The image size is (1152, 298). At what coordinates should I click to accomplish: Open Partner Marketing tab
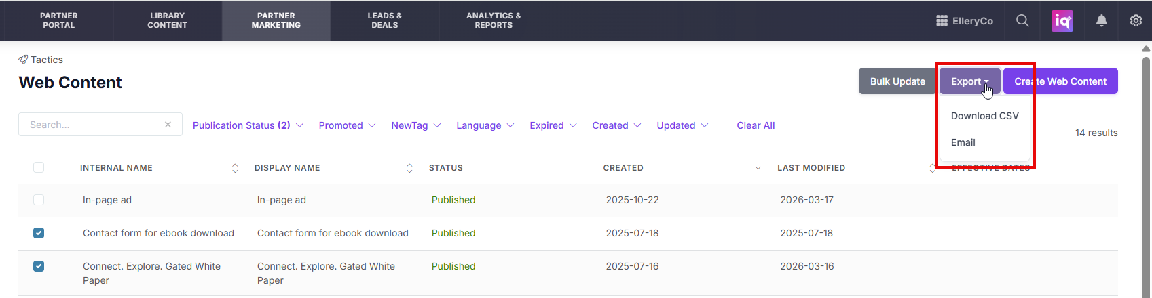(x=276, y=20)
